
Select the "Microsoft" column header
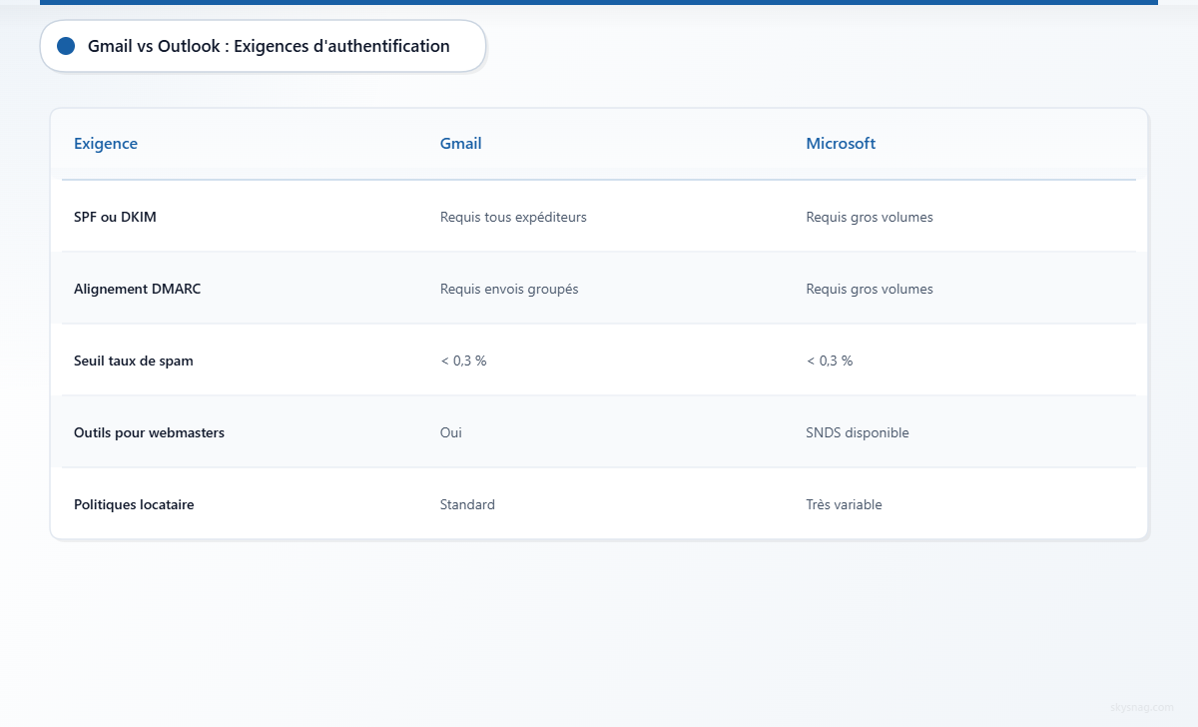click(x=841, y=144)
